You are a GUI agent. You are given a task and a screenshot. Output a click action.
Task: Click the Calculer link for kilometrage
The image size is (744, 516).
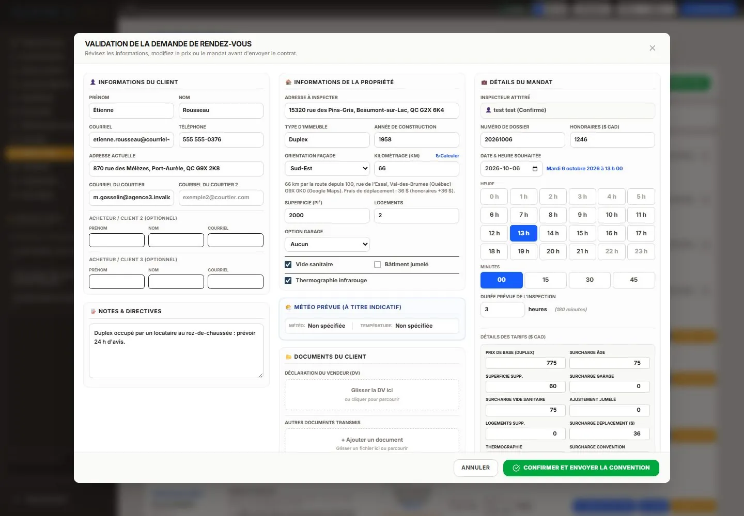pos(447,156)
